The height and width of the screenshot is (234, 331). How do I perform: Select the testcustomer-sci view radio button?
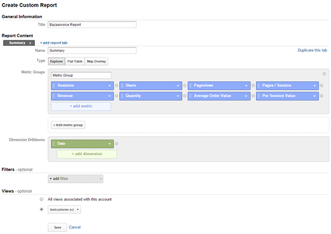pos(41,209)
